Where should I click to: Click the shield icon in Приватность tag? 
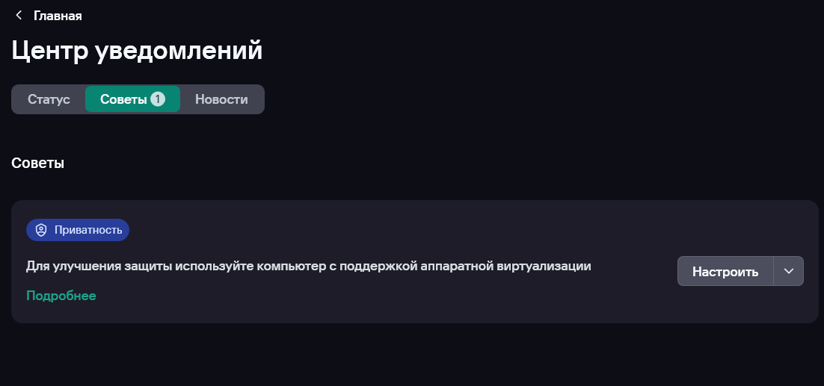[42, 230]
